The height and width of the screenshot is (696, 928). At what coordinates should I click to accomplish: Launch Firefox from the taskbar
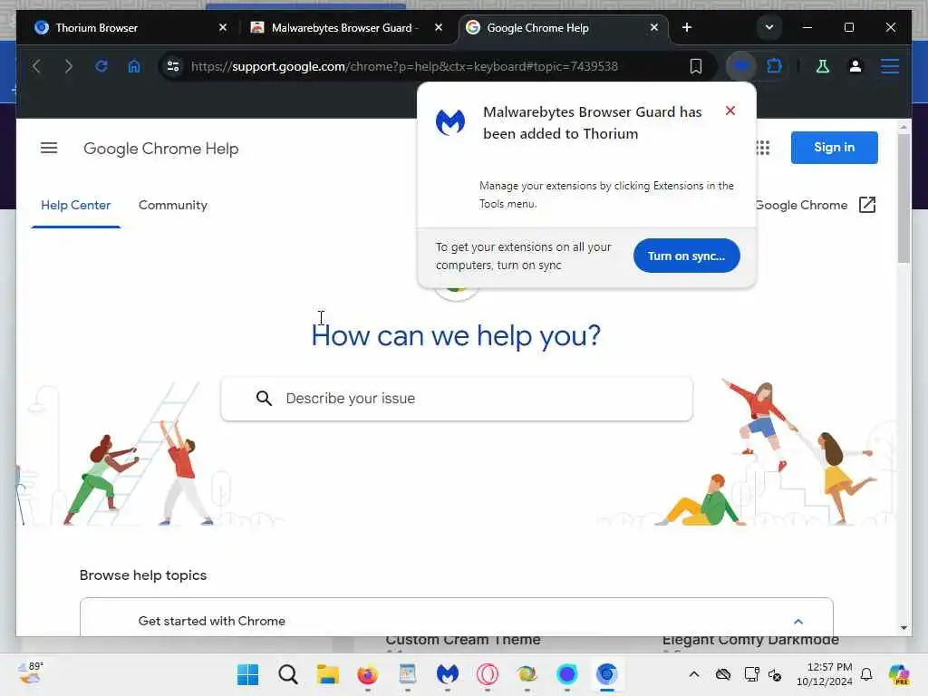click(x=368, y=674)
